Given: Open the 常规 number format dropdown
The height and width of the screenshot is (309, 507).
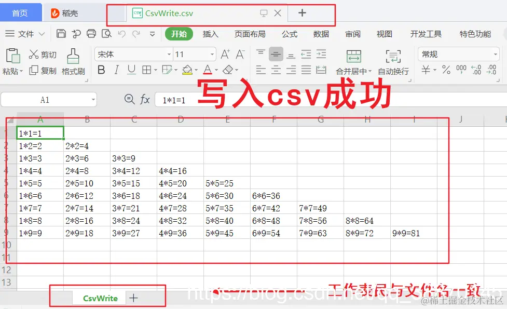Looking at the screenshot, I should (x=458, y=53).
